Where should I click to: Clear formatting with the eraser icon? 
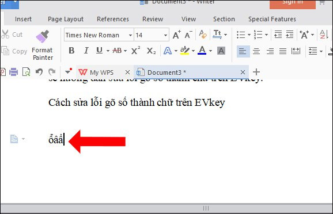pyautogui.click(x=203, y=35)
